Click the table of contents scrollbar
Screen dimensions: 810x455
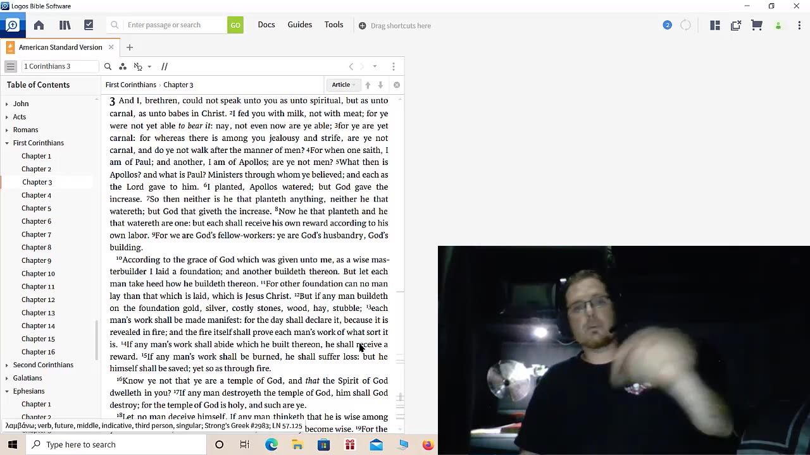[97, 340]
